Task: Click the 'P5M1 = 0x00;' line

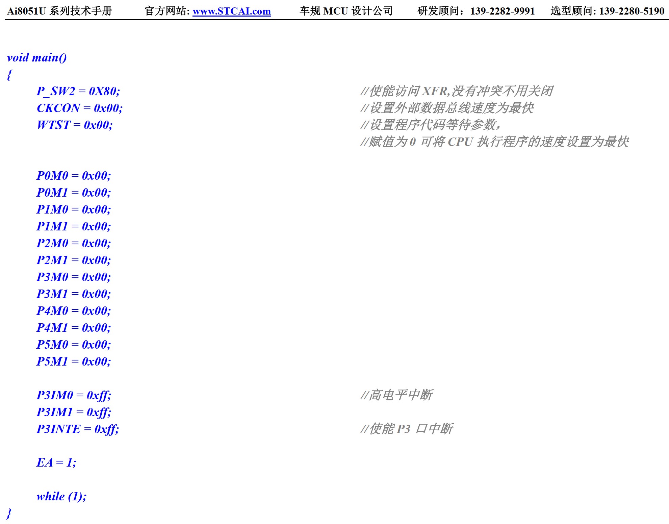Action: pos(74,361)
